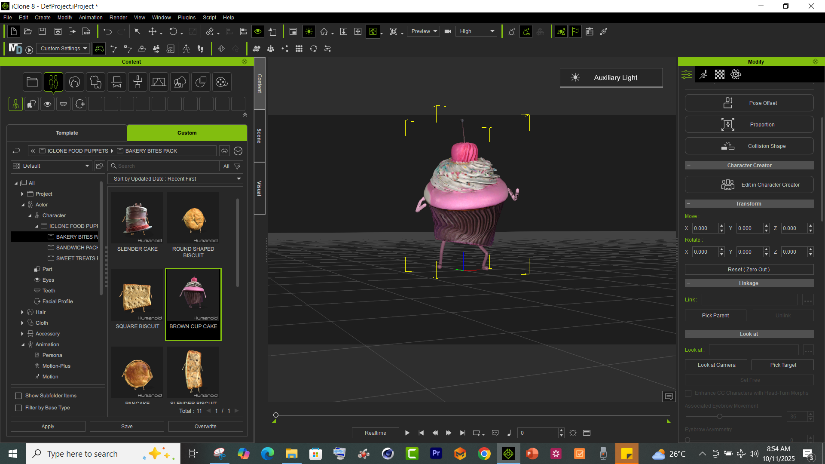Click the timeline settings gear icon
This screenshot has height=464, width=825.
coord(573,433)
